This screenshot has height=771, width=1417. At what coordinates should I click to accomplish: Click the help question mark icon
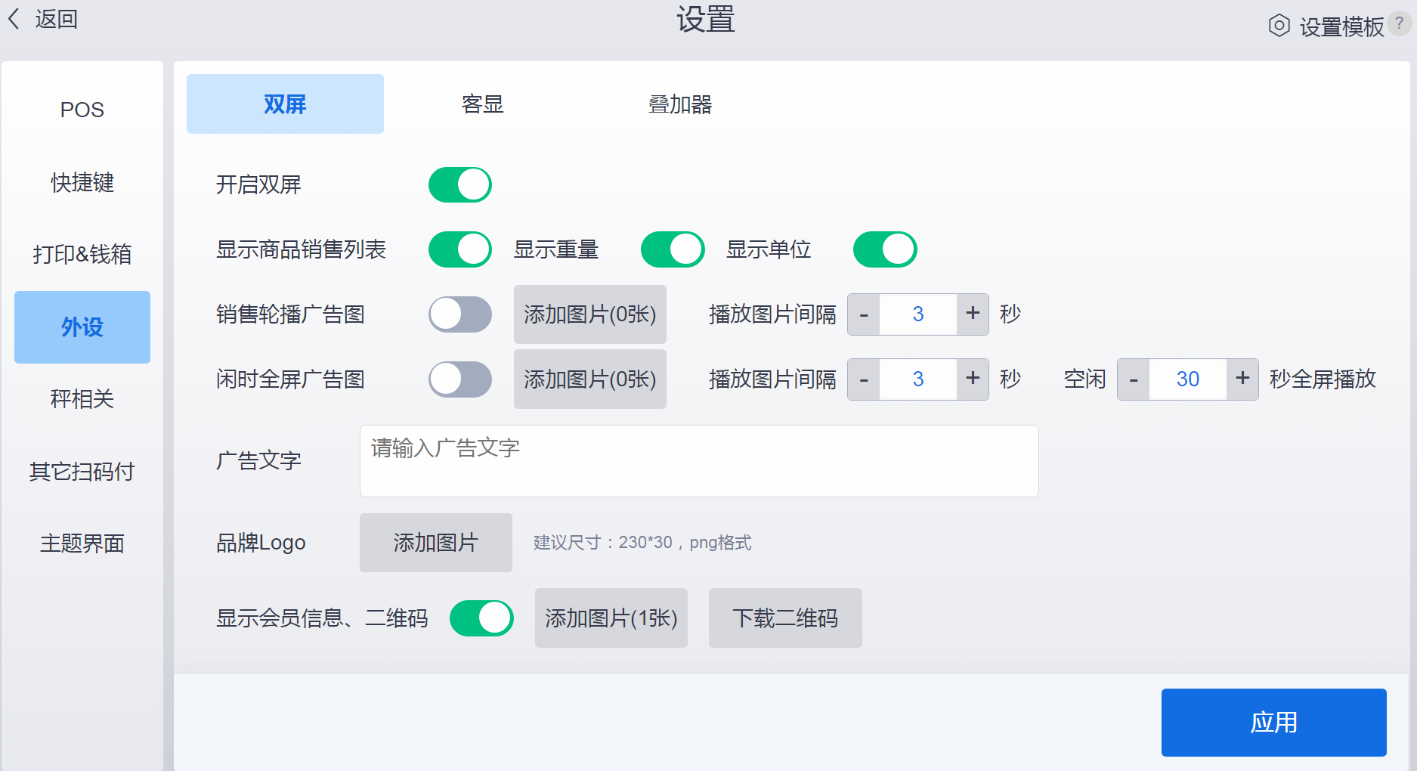[1399, 23]
